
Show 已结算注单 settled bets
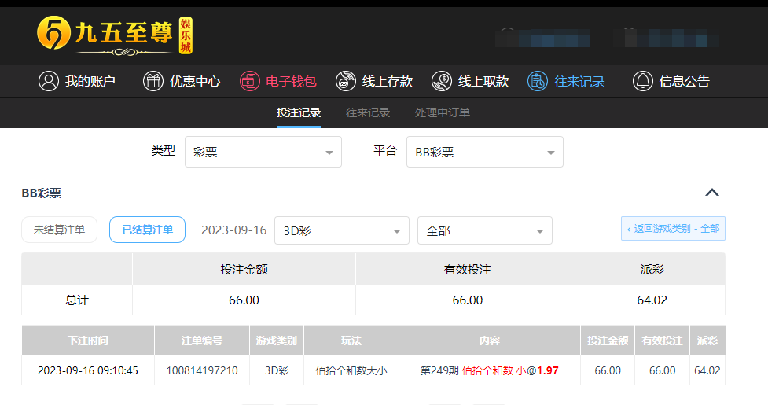coord(148,230)
